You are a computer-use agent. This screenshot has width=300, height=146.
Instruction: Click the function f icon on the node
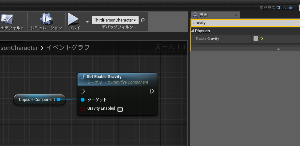point(83,77)
